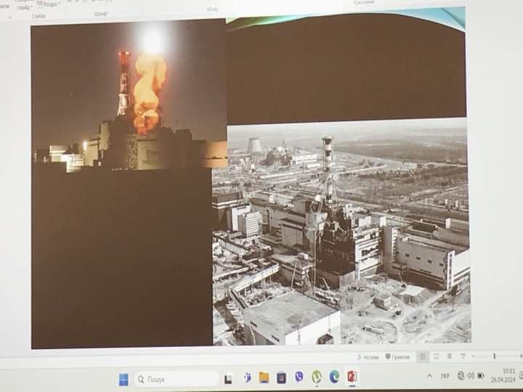Click the volume icon in system tray
Screen dimensions: 523x392
[471, 375]
